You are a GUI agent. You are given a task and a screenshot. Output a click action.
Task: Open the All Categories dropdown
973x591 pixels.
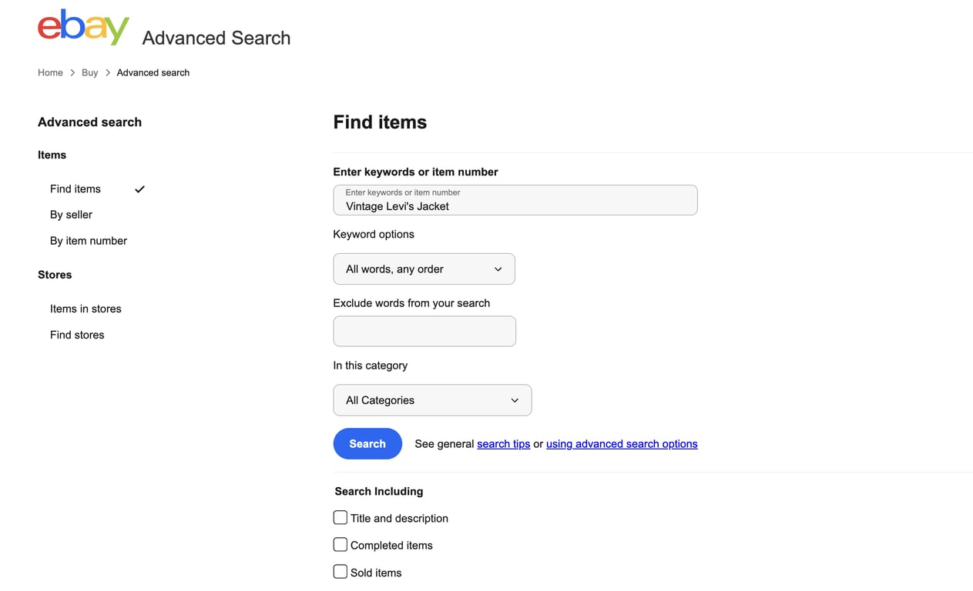tap(431, 400)
